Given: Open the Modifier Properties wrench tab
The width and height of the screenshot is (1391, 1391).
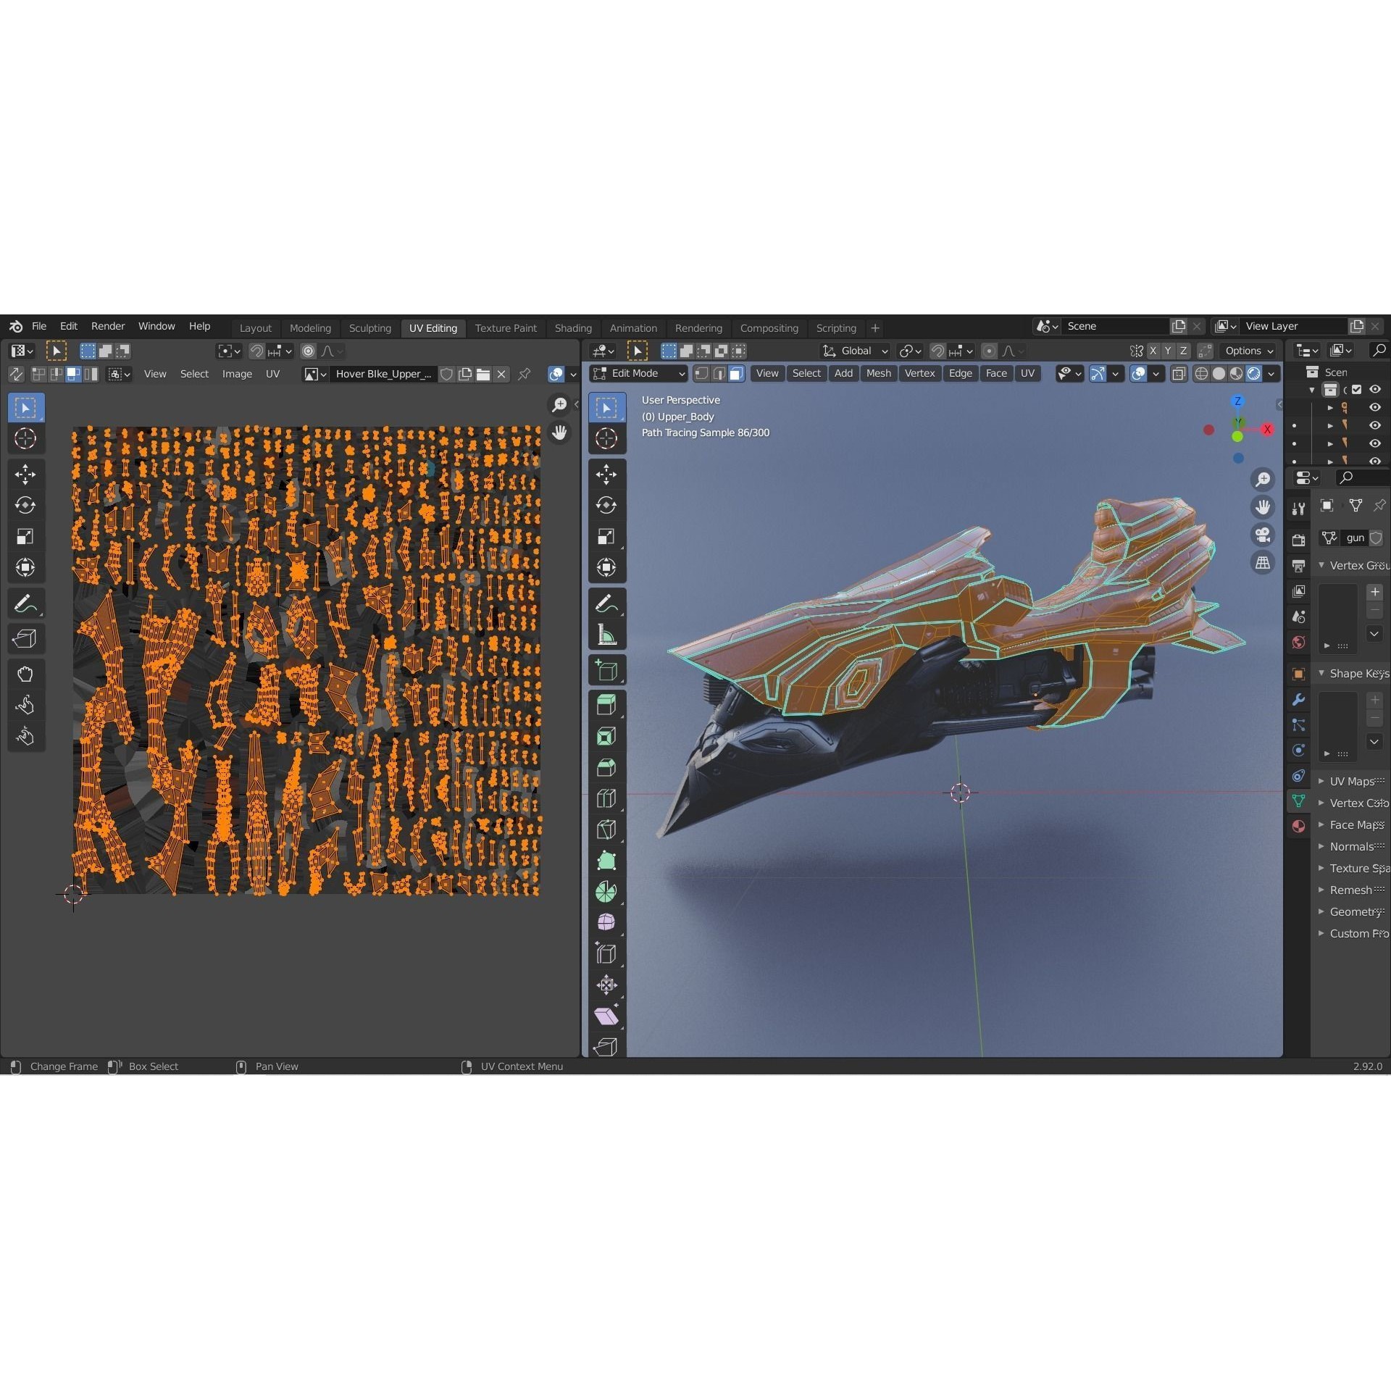Looking at the screenshot, I should (x=1299, y=700).
